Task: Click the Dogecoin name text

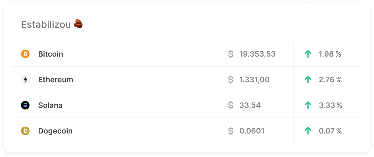Action: [55, 131]
